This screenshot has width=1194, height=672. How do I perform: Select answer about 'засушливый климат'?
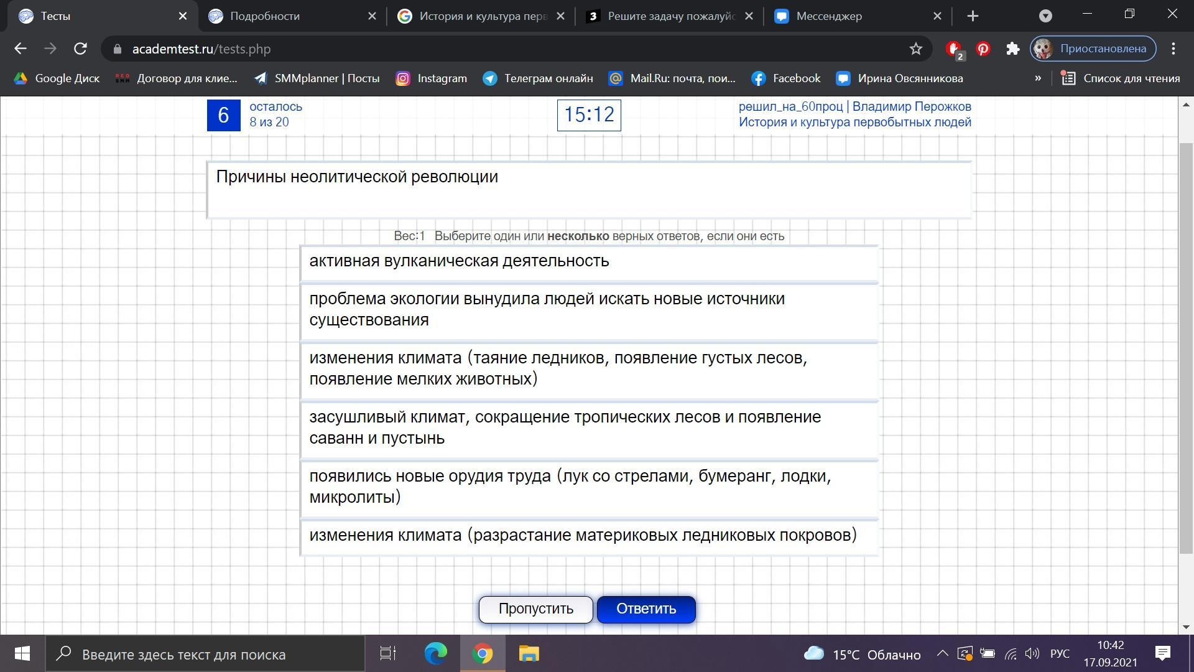tap(588, 428)
